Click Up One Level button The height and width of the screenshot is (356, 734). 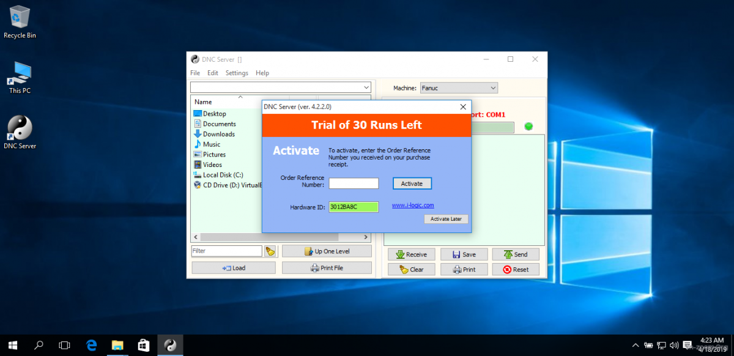click(x=327, y=251)
